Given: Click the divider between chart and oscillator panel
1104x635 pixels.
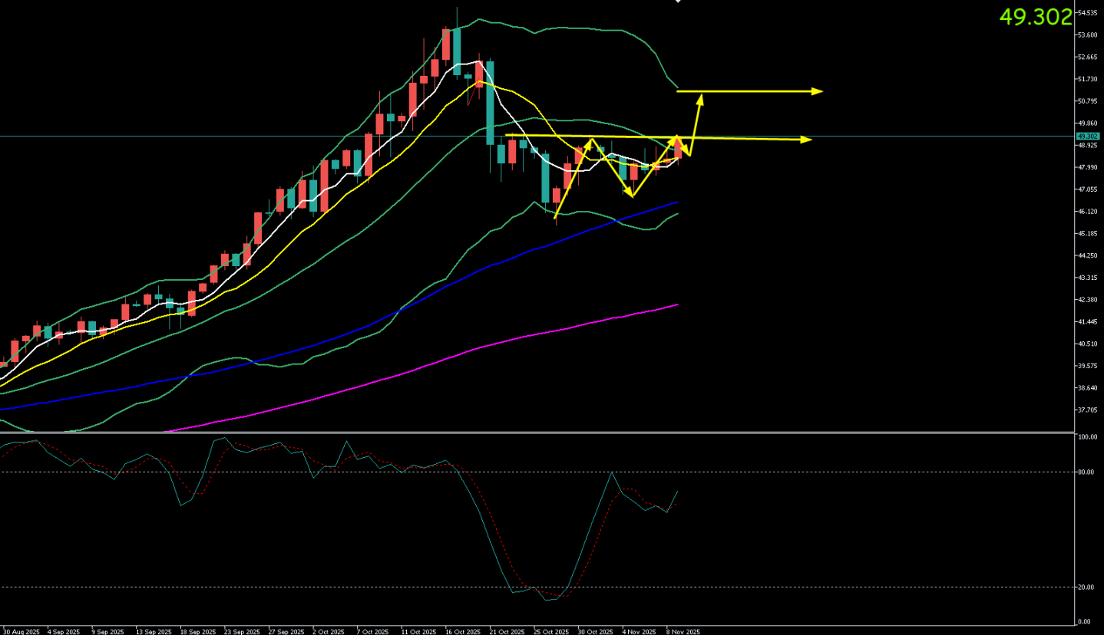Looking at the screenshot, I should [537, 433].
